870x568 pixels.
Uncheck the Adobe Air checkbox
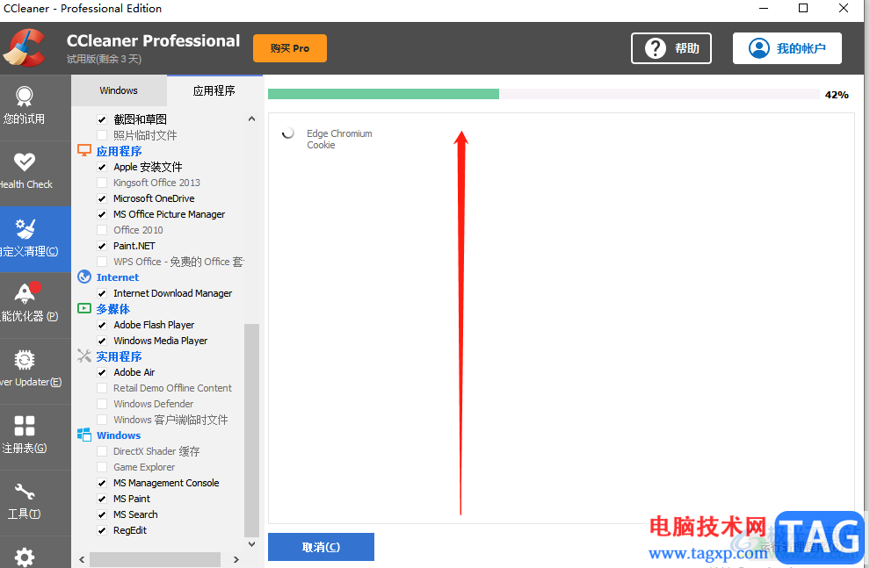click(x=102, y=372)
